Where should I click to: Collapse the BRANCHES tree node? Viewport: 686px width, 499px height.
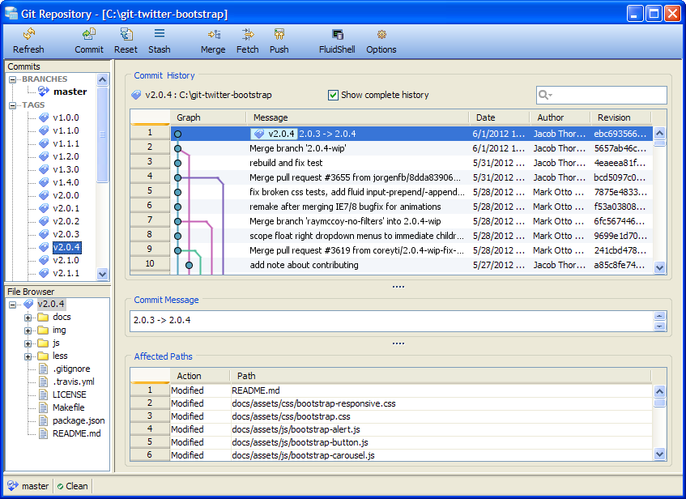point(12,79)
